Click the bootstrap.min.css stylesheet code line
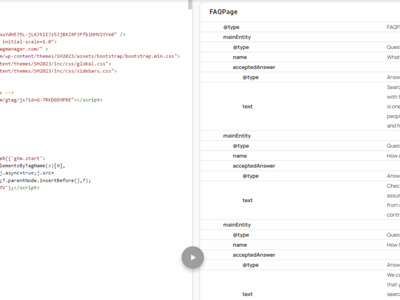The width and height of the screenshot is (400, 300). coord(90,56)
